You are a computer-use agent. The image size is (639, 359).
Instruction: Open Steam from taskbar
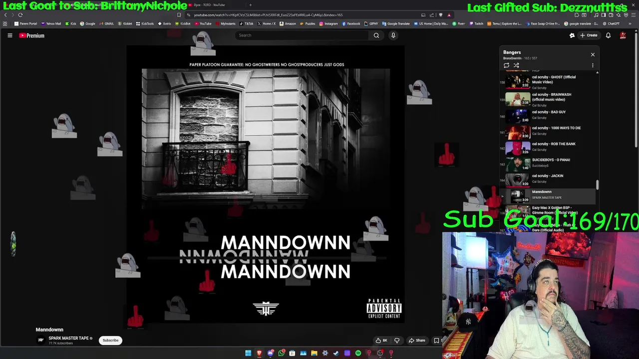pos(336,354)
